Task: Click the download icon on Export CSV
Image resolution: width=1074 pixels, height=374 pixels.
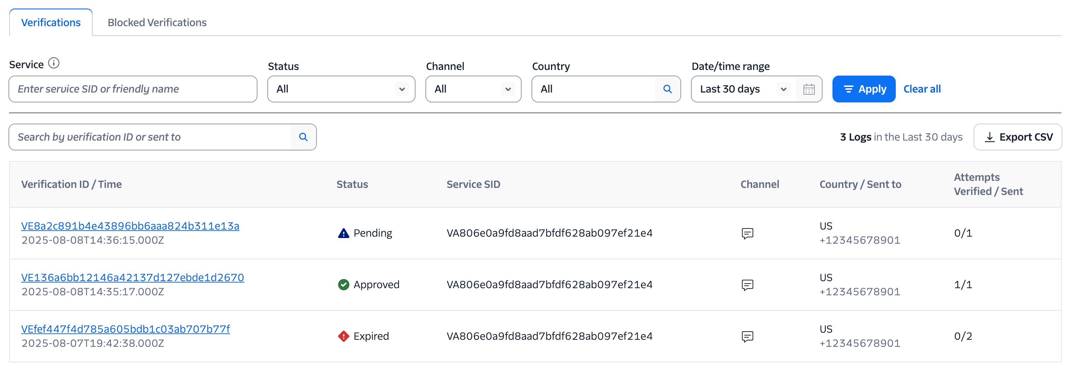Action: [990, 137]
